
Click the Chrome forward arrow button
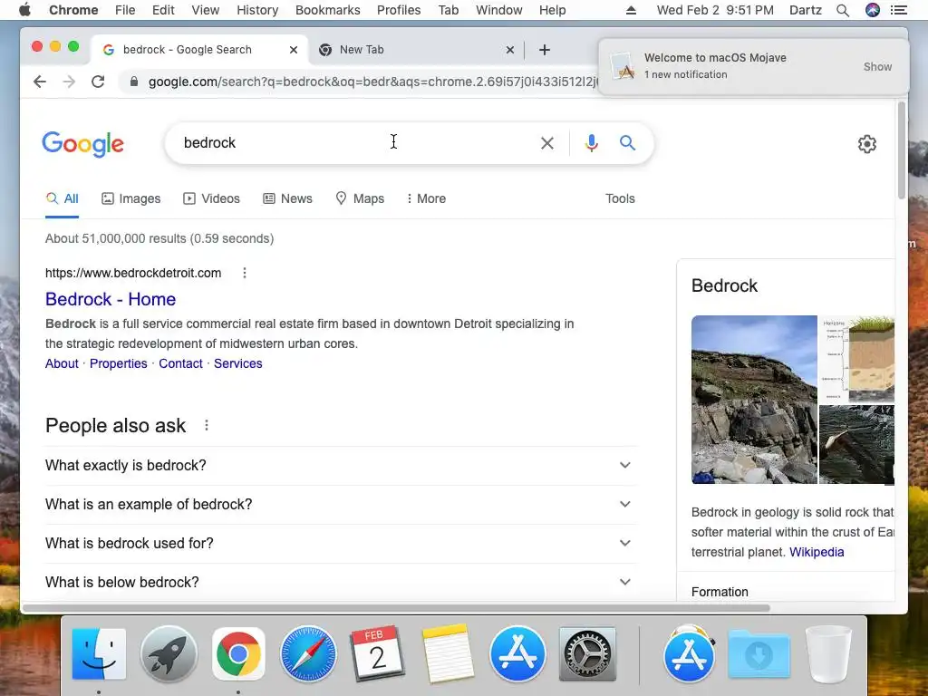(x=69, y=82)
